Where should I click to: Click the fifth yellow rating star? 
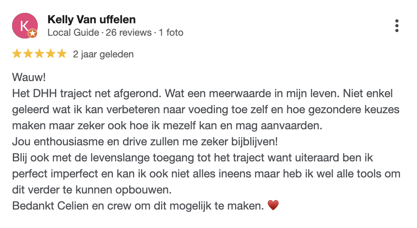62,54
